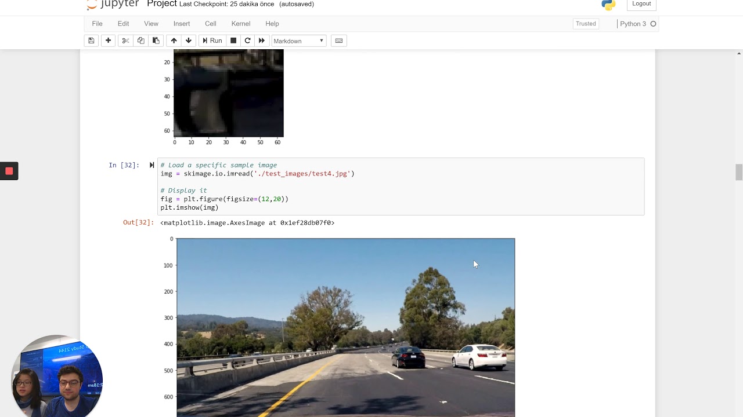Copy selected cells icon

pyautogui.click(x=140, y=41)
